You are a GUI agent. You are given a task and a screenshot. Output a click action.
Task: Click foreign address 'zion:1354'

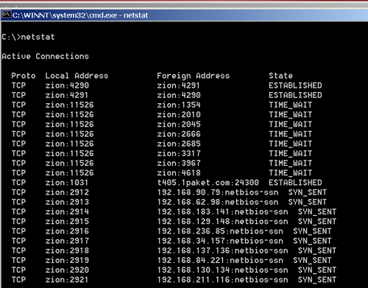179,105
